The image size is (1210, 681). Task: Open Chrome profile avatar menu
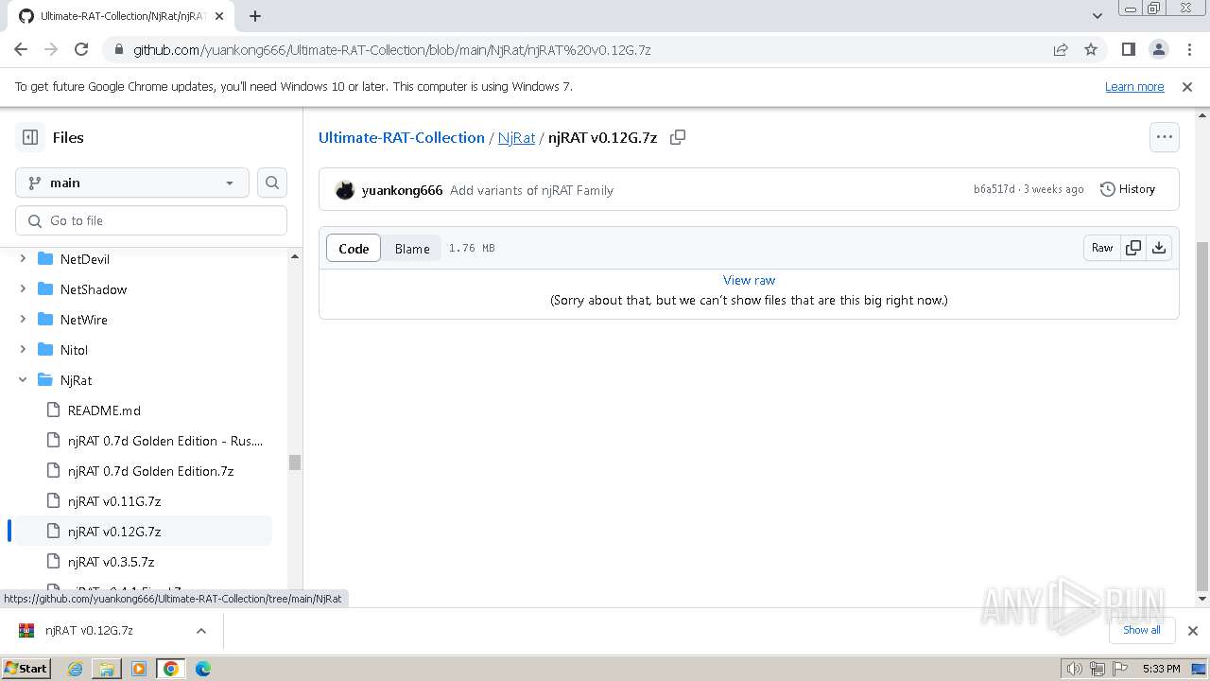[1159, 49]
